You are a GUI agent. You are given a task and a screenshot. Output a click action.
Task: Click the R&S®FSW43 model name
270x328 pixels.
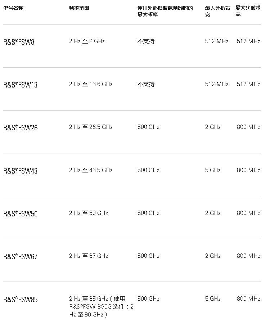point(21,171)
